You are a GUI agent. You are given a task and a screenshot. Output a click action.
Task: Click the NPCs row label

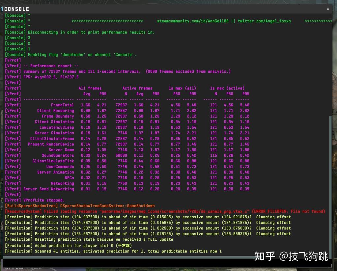click(69, 177)
